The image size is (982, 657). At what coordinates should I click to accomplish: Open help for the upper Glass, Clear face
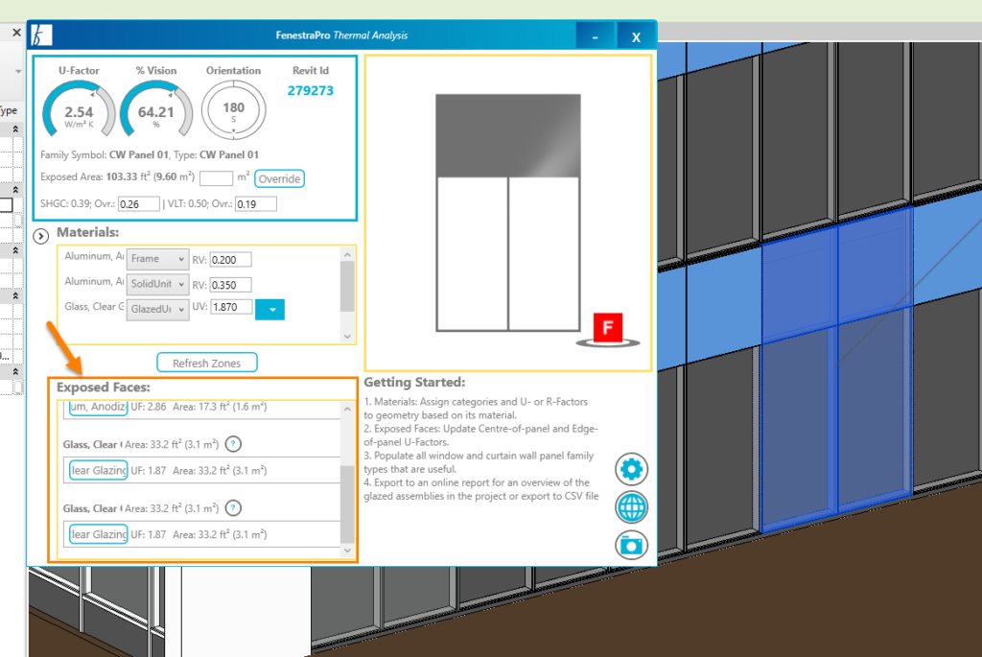(233, 444)
